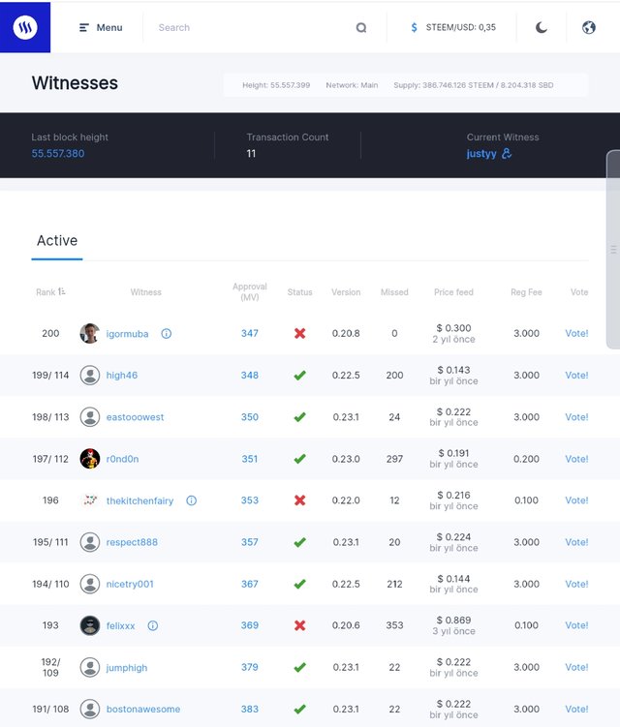Image resolution: width=620 pixels, height=727 pixels.
Task: Open felixxx witness profile
Action: 121,626
